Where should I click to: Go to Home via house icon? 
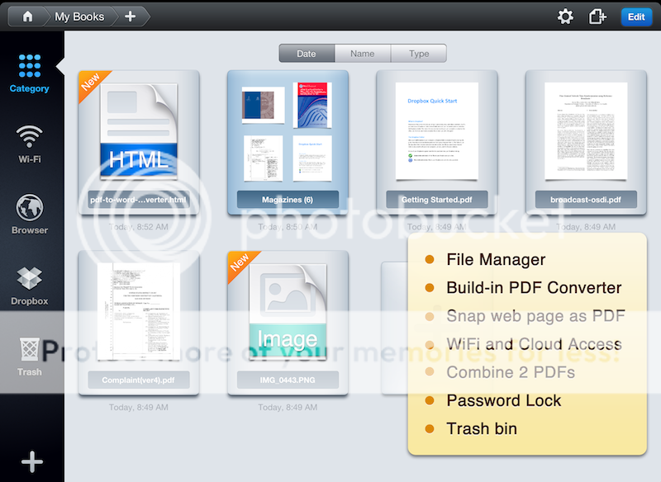(27, 17)
